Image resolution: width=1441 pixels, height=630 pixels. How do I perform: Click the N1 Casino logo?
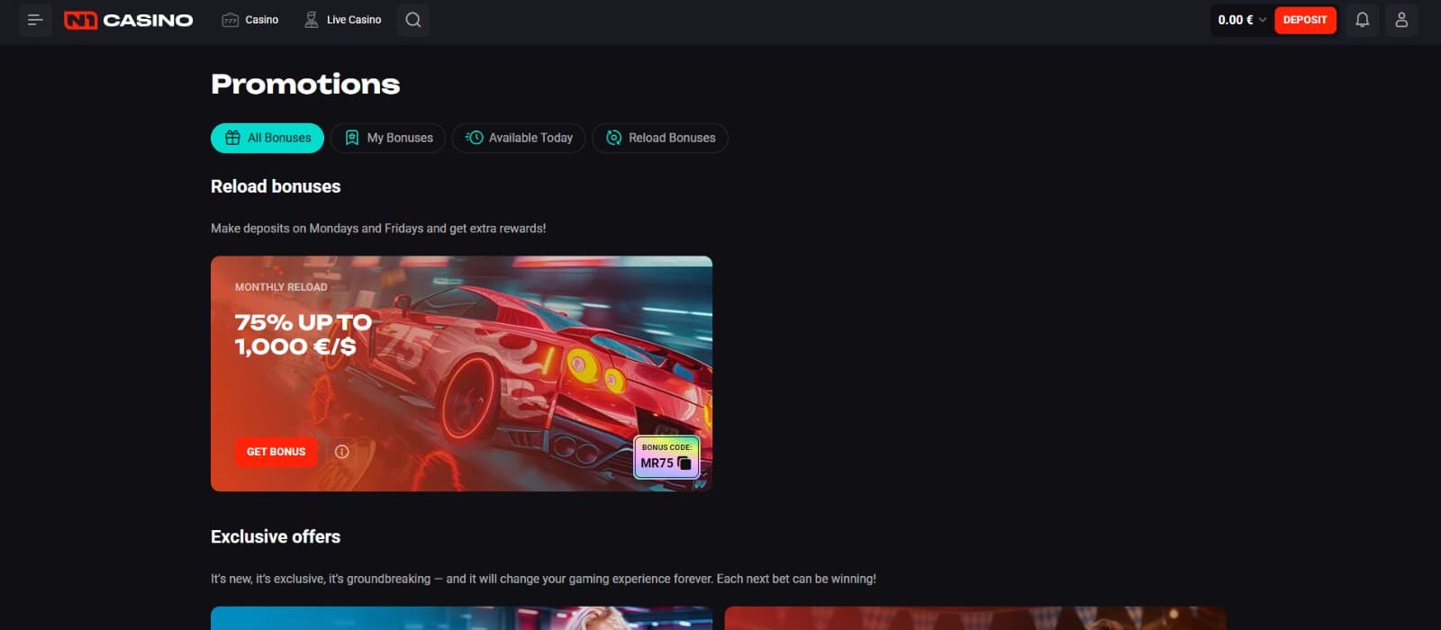point(128,20)
